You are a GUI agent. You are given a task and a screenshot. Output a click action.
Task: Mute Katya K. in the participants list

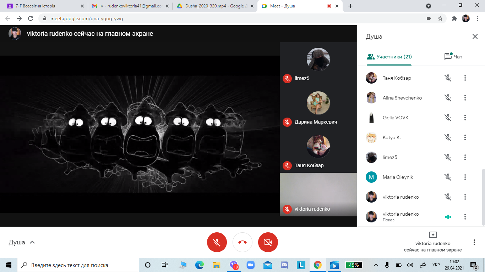click(448, 137)
